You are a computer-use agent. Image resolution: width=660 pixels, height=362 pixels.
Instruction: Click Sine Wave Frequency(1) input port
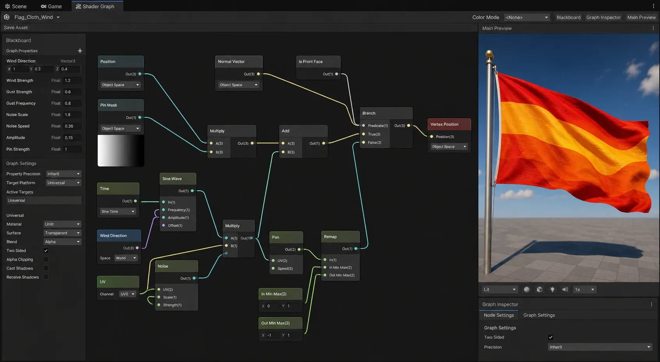pos(163,210)
